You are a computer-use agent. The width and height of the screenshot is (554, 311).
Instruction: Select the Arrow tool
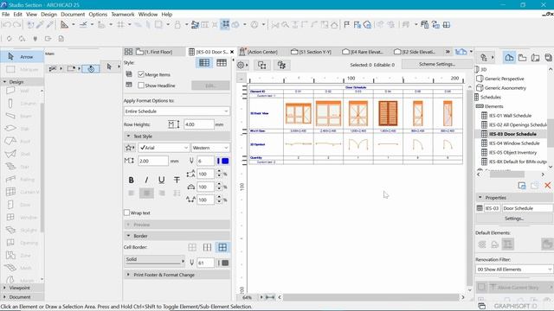pyautogui.click(x=22, y=57)
